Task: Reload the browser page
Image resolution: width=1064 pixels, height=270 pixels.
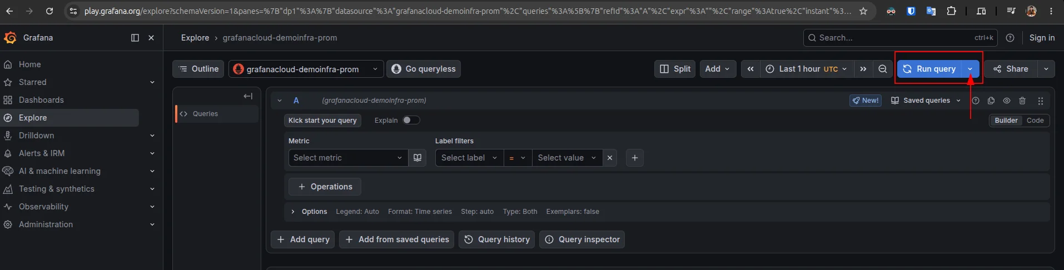Action: (49, 11)
